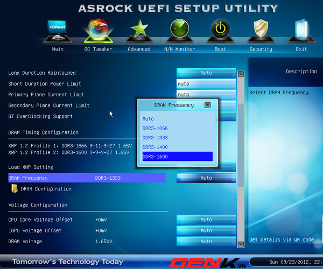
Task: Close the DRAM Frequency popup
Action: (x=207, y=105)
